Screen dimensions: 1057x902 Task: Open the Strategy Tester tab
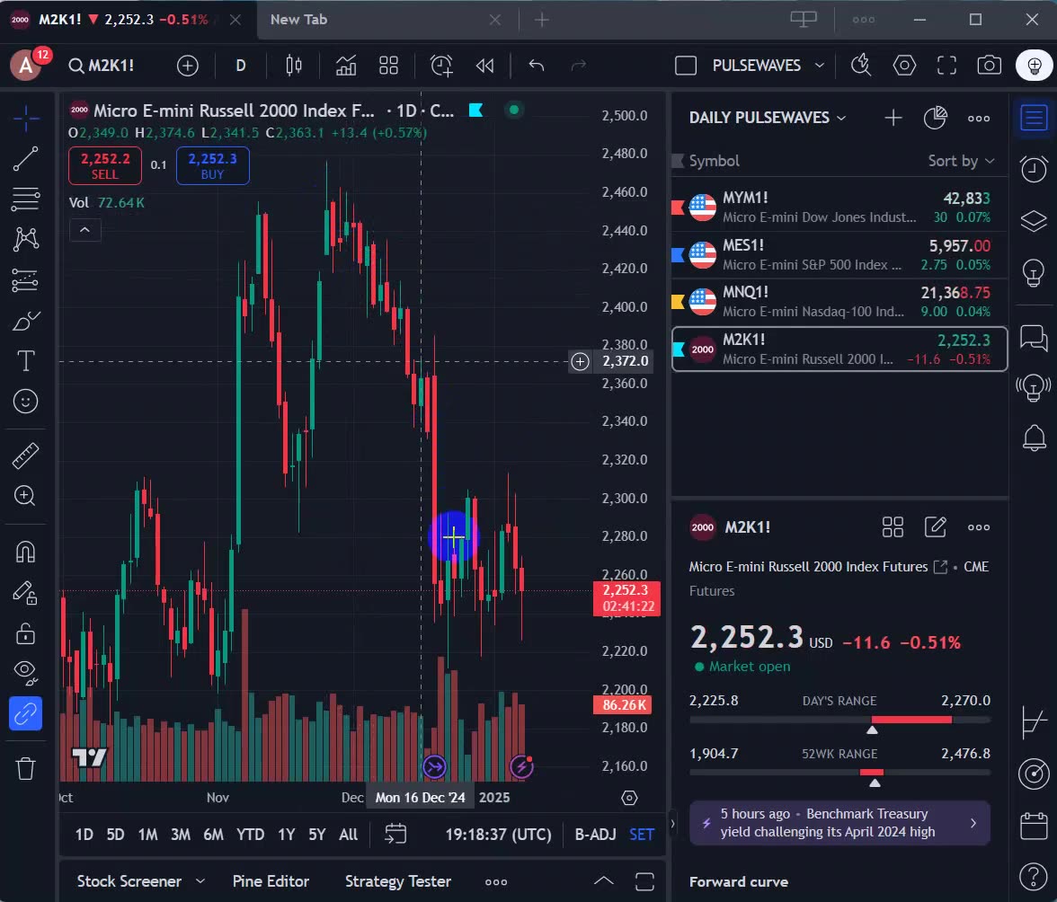click(x=397, y=881)
